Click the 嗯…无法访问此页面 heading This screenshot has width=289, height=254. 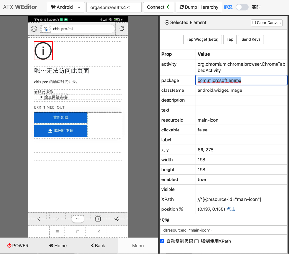click(62, 71)
